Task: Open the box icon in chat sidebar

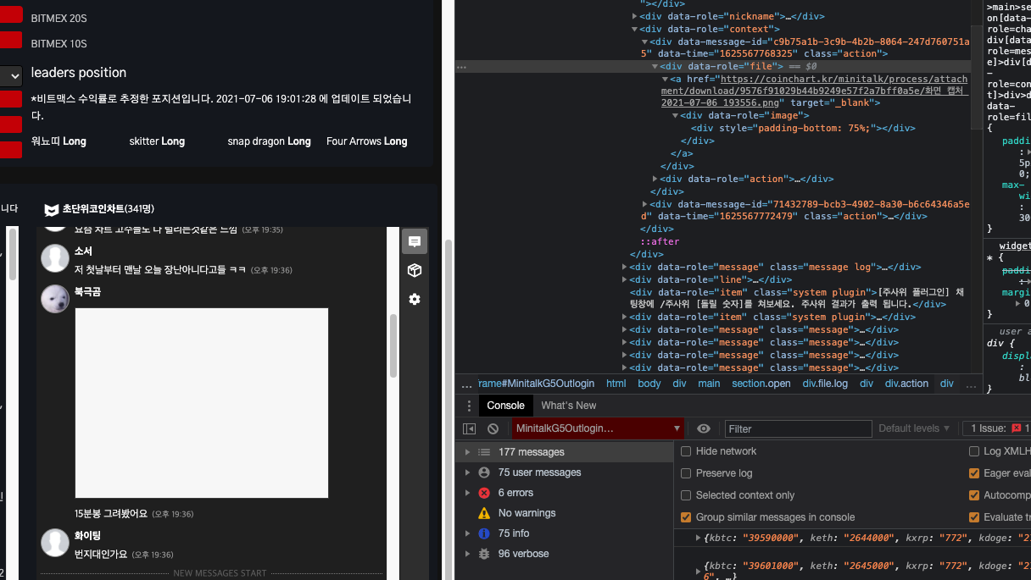Action: pyautogui.click(x=415, y=270)
